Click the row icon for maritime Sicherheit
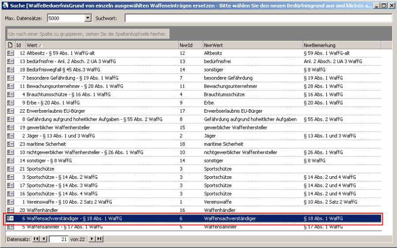 [10, 144]
